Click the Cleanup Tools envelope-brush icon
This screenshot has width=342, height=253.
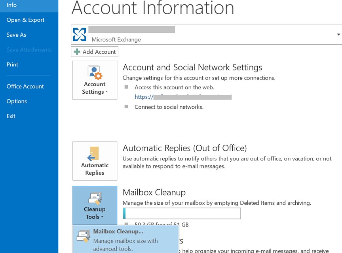tap(95, 198)
